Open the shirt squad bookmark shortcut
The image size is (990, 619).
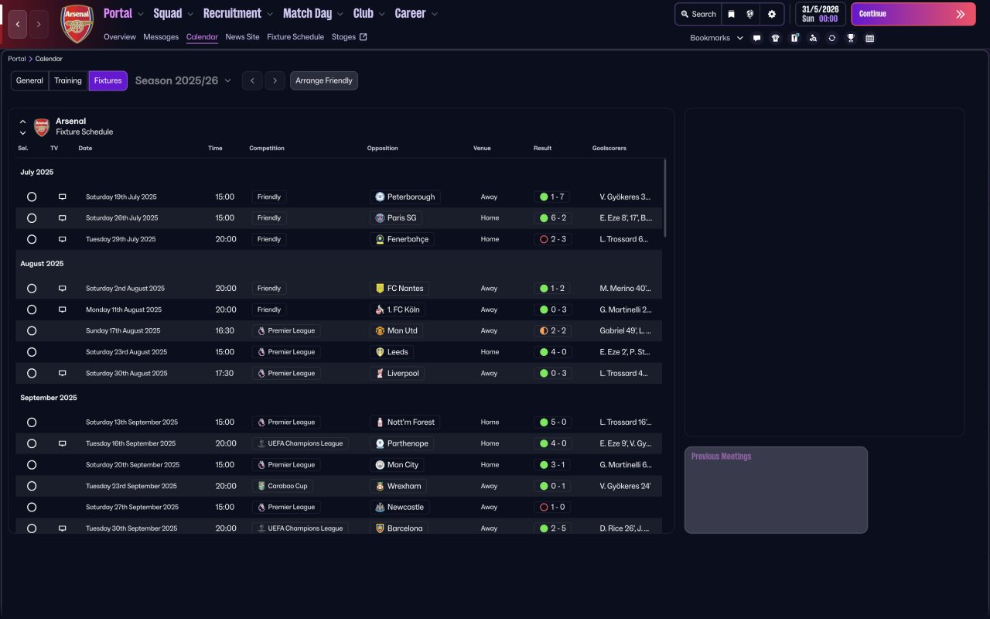pos(776,38)
